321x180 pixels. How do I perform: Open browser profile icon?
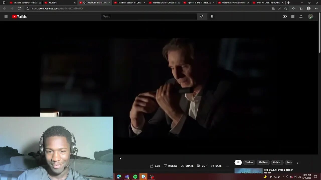coord(309,8)
